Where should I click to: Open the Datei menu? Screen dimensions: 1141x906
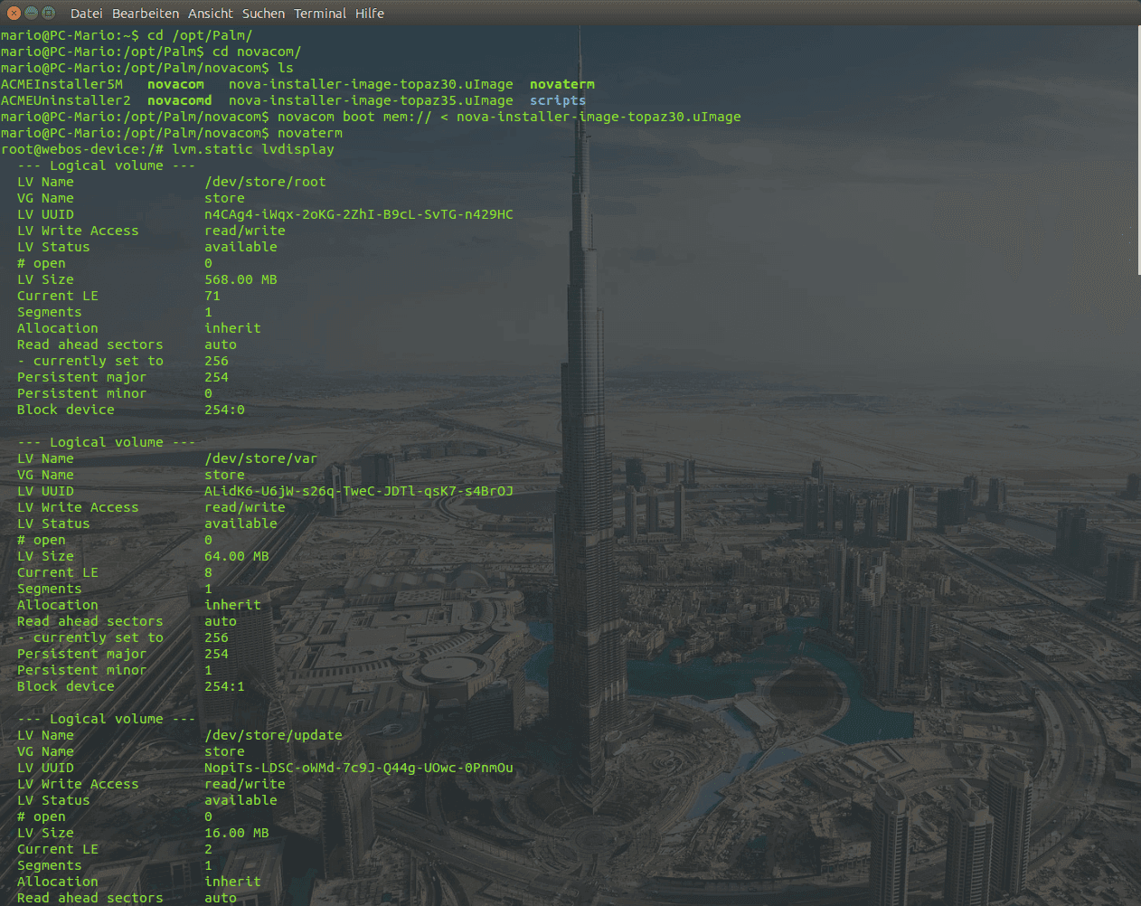pos(87,14)
